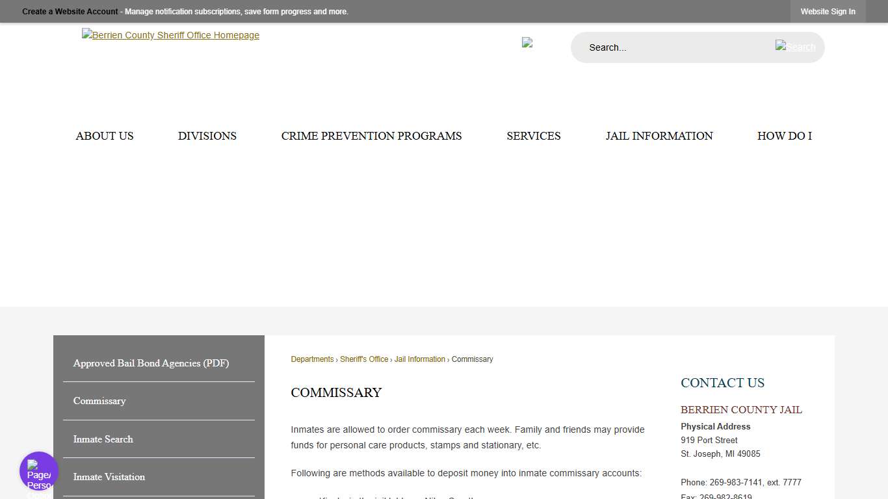Expand the Jail Information menu
This screenshot has height=499, width=888.
point(659,136)
